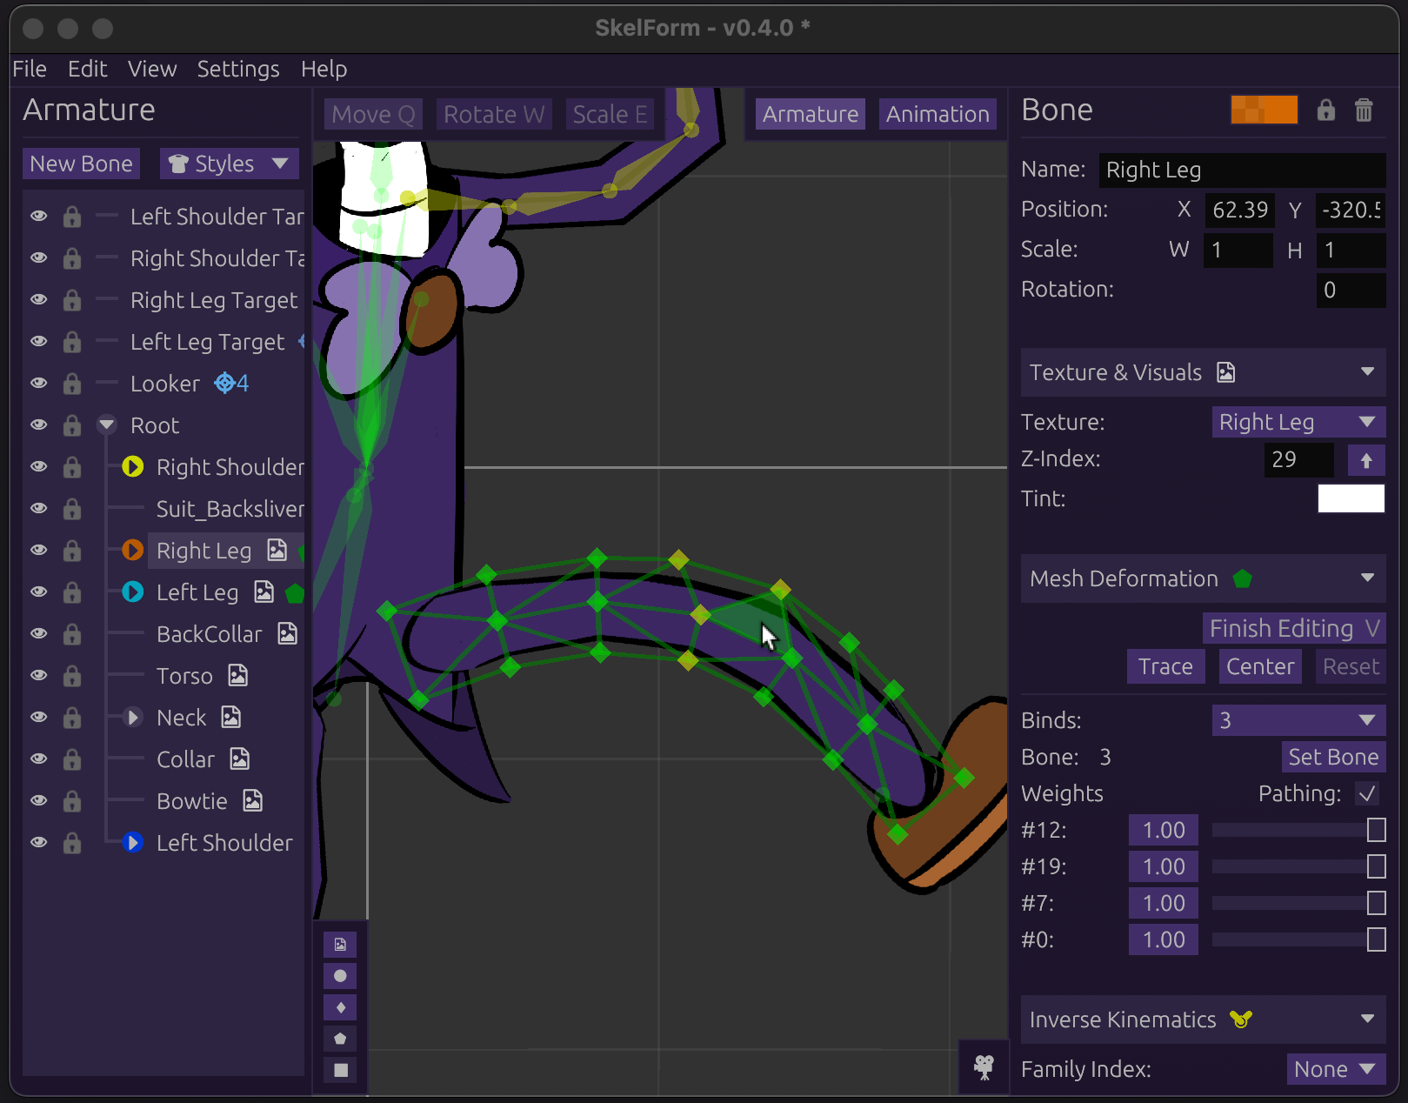The height and width of the screenshot is (1103, 1408).
Task: Click the camera icon in the viewport corner
Action: (984, 1066)
